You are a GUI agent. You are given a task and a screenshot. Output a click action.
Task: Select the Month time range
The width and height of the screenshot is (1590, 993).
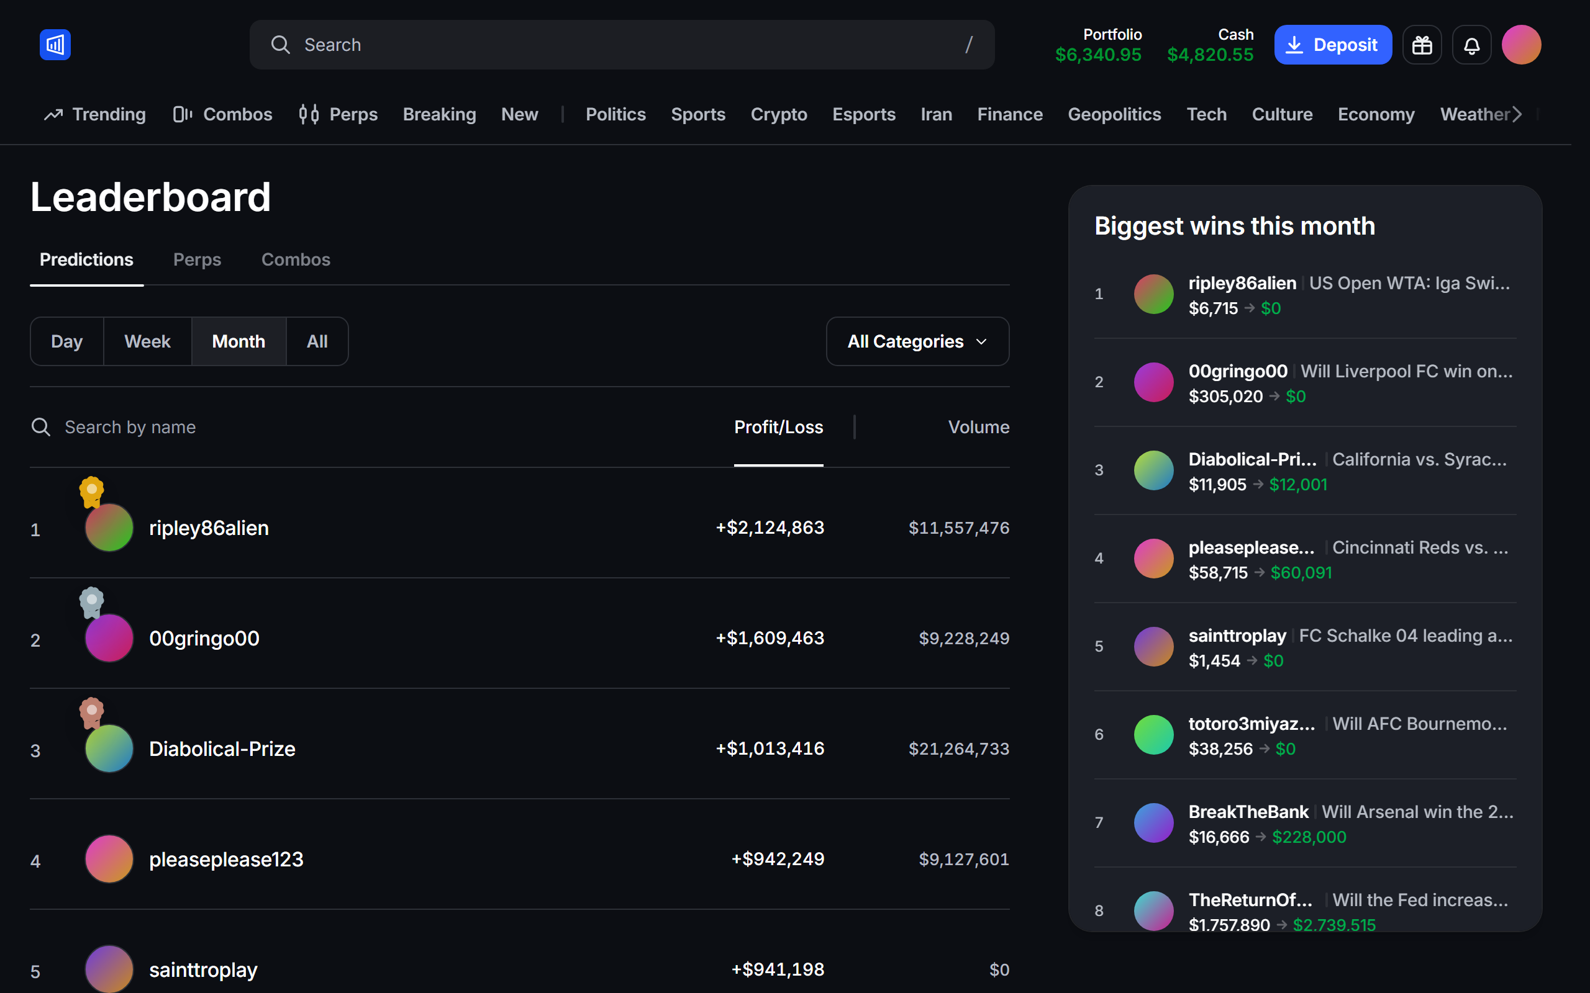pos(238,341)
